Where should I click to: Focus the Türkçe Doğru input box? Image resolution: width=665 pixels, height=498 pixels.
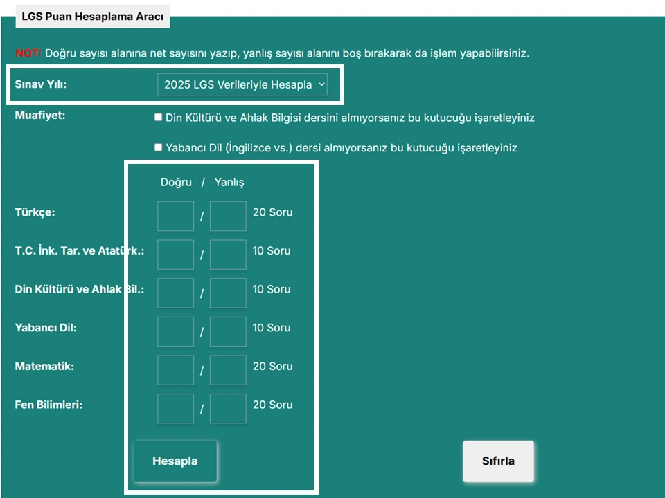175,216
